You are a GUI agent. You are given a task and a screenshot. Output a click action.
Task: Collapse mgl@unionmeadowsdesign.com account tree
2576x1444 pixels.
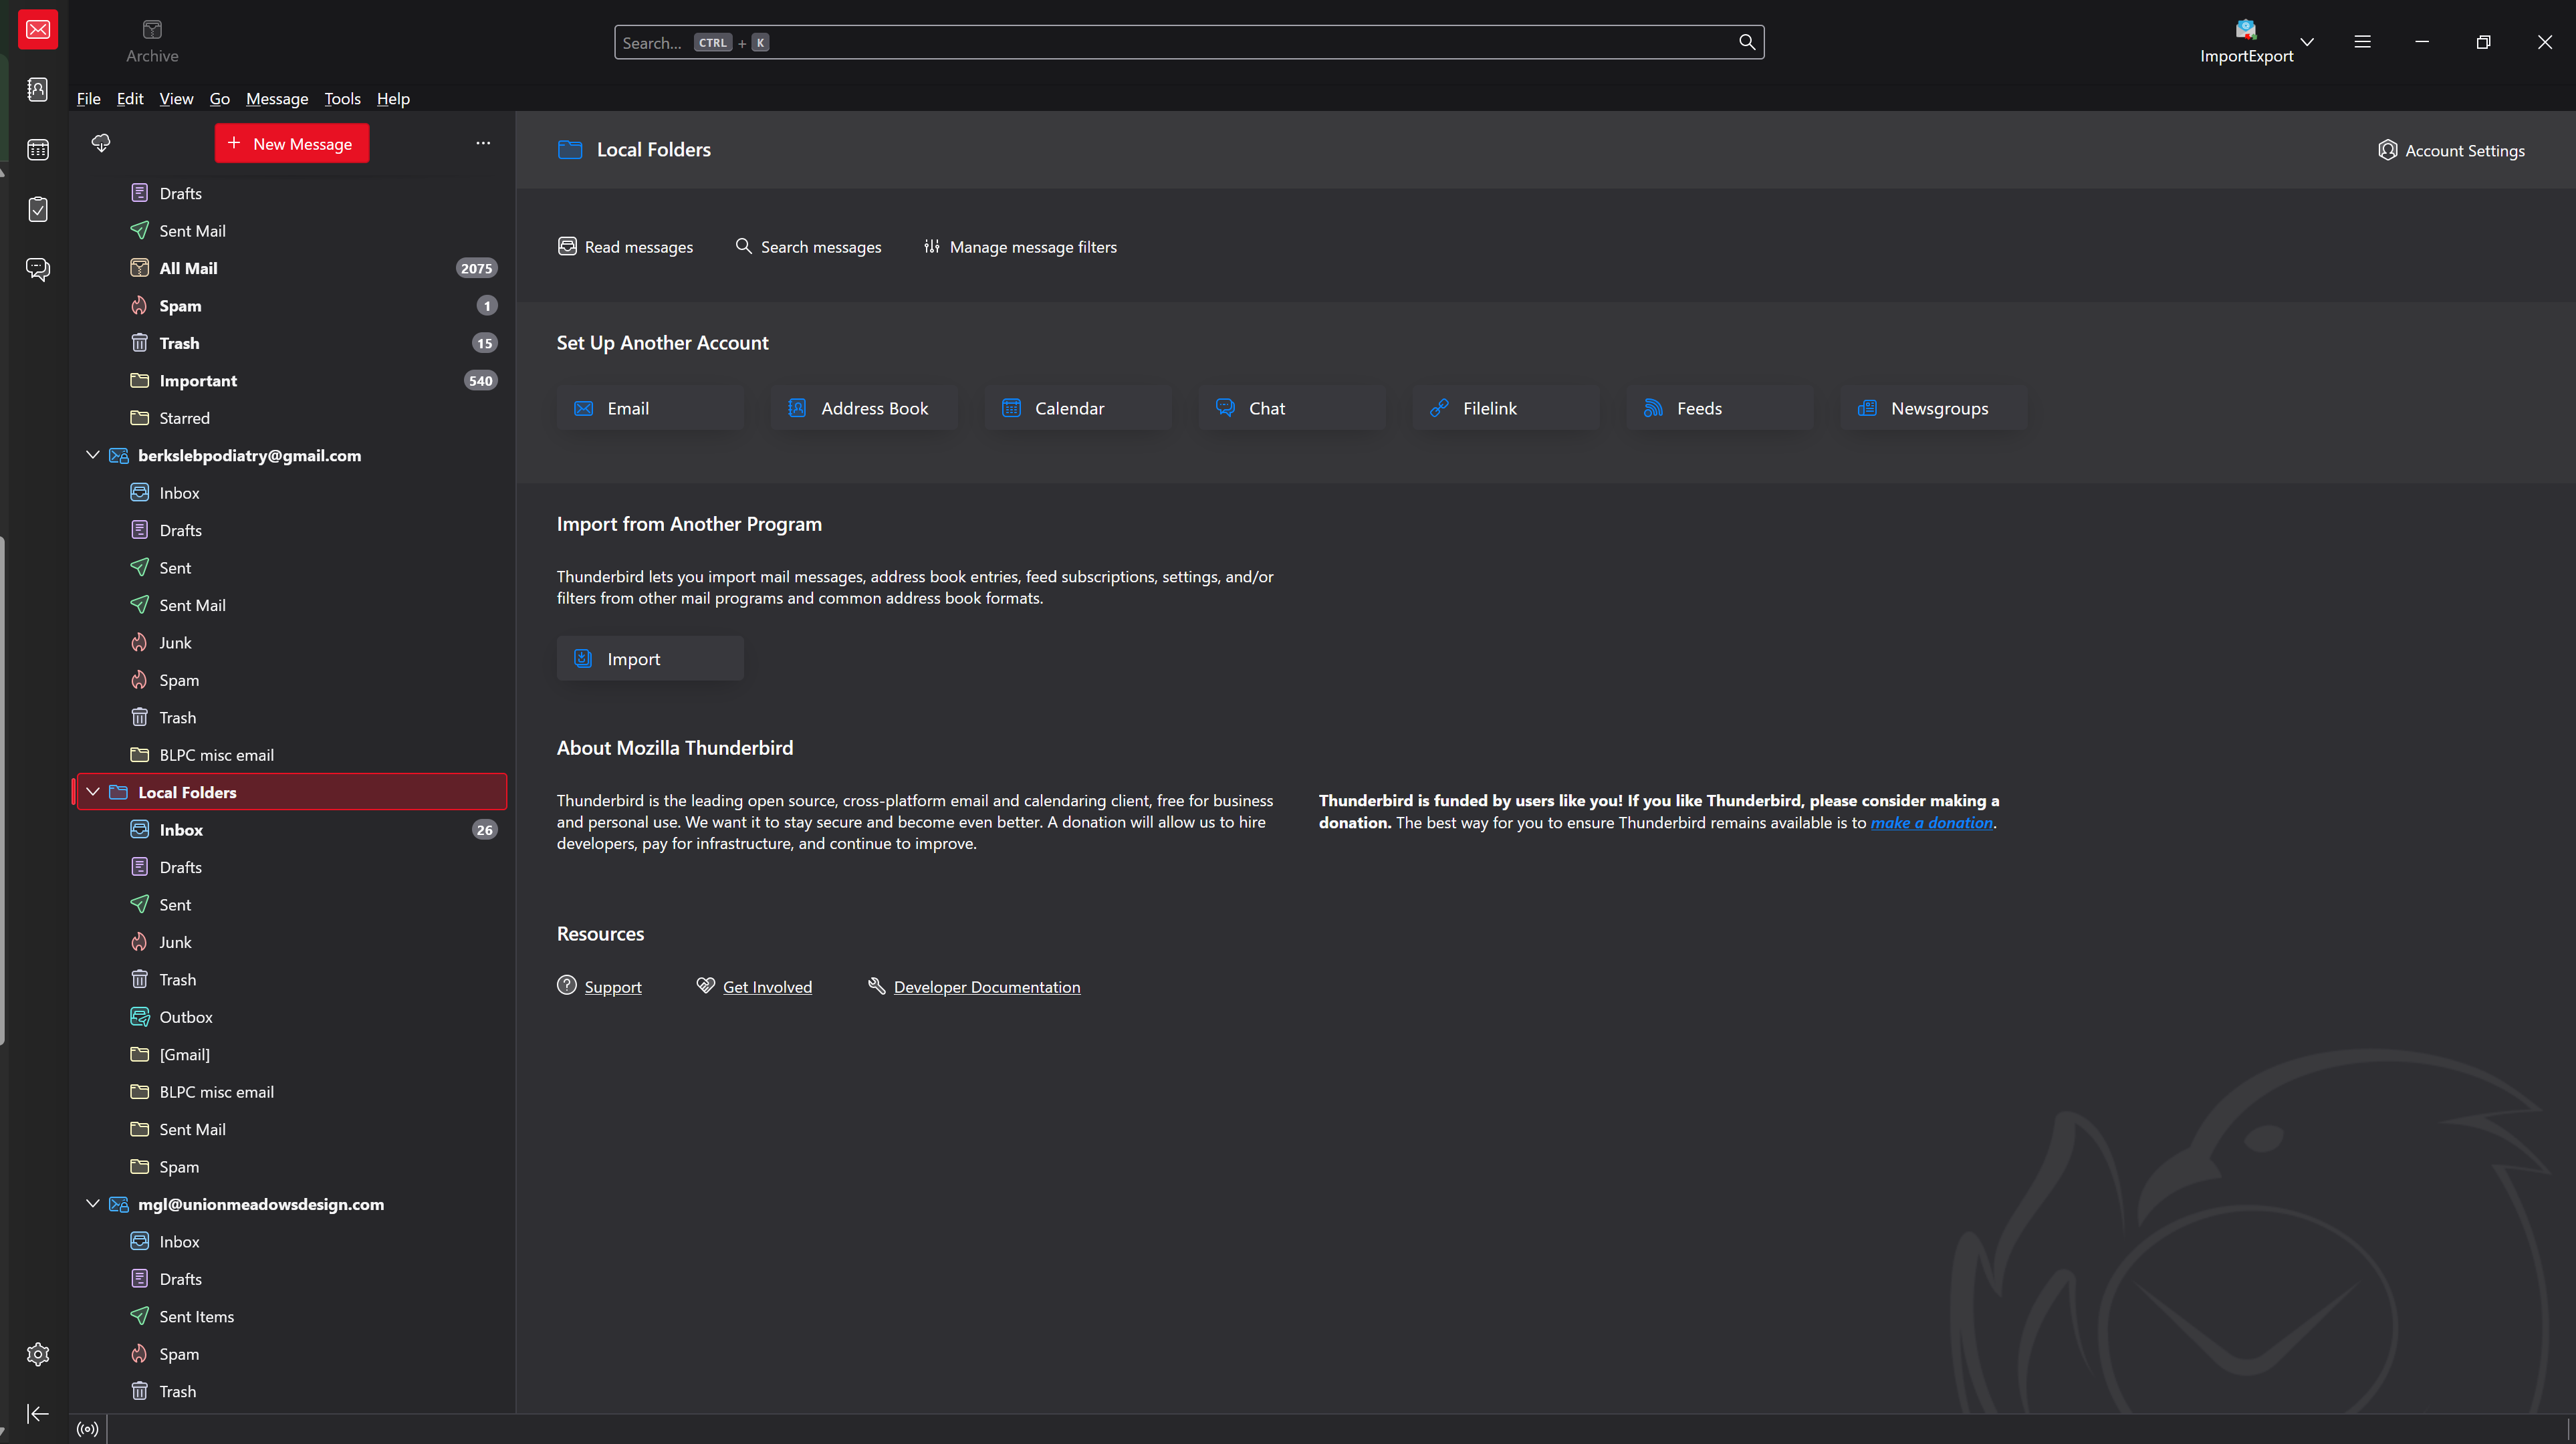[93, 1204]
